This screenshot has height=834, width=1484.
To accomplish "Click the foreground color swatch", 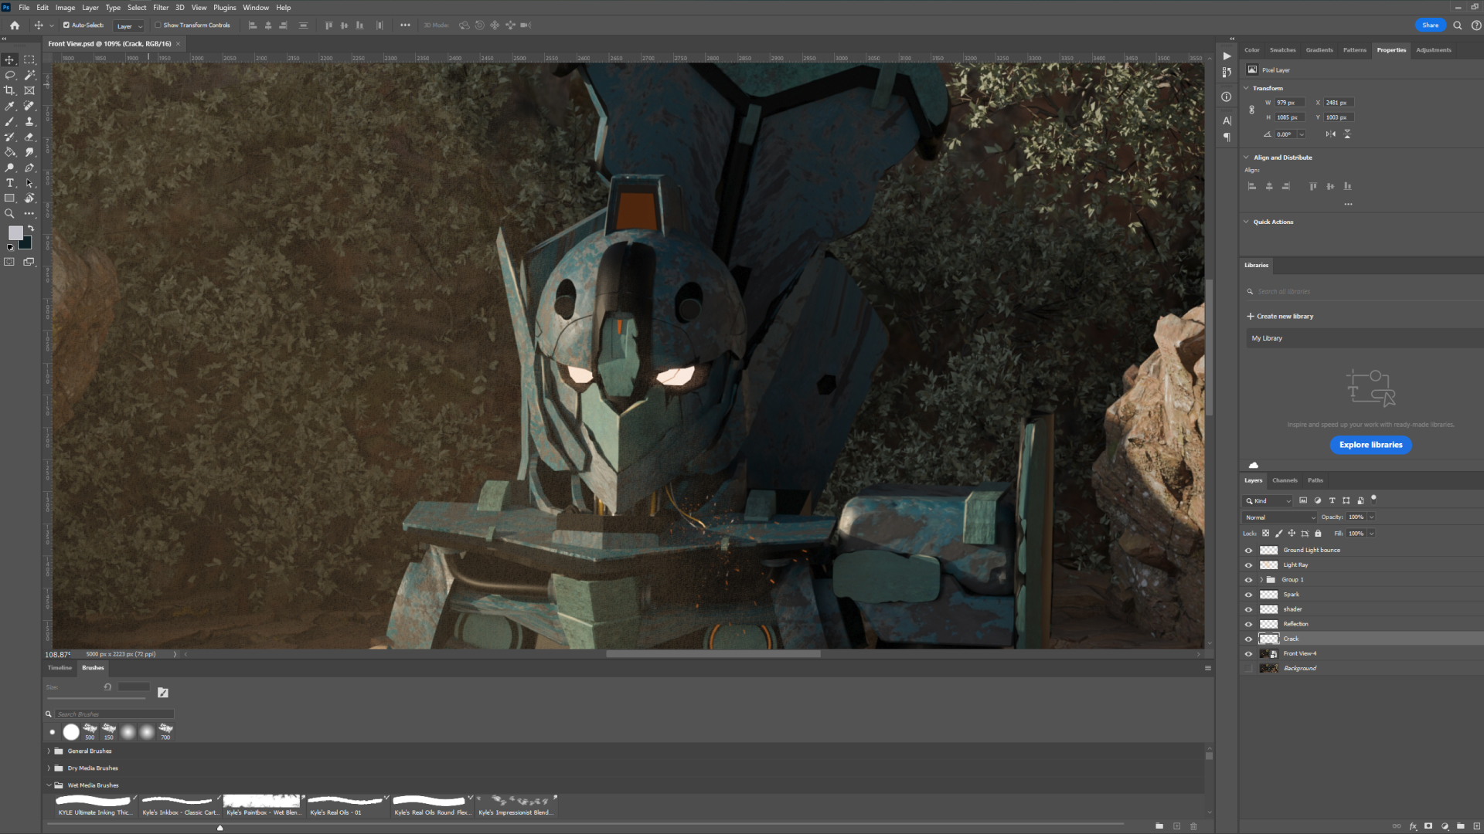I will pyautogui.click(x=15, y=233).
